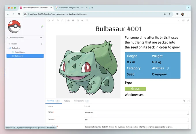
Task: Click the 'Bulbasaur #001' heading
Action: [118, 29]
